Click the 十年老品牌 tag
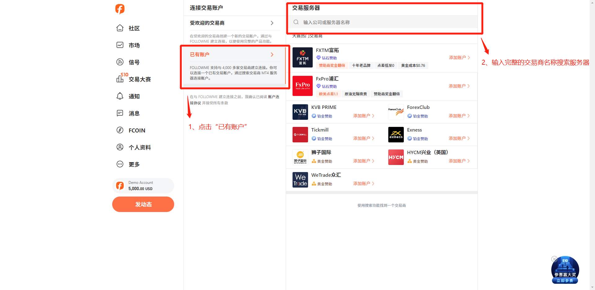595x290 pixels. tap(361, 66)
